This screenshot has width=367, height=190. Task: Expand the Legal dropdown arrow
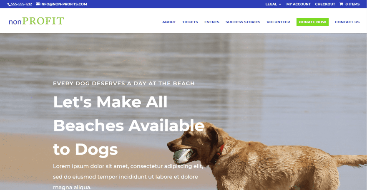tap(280, 4)
